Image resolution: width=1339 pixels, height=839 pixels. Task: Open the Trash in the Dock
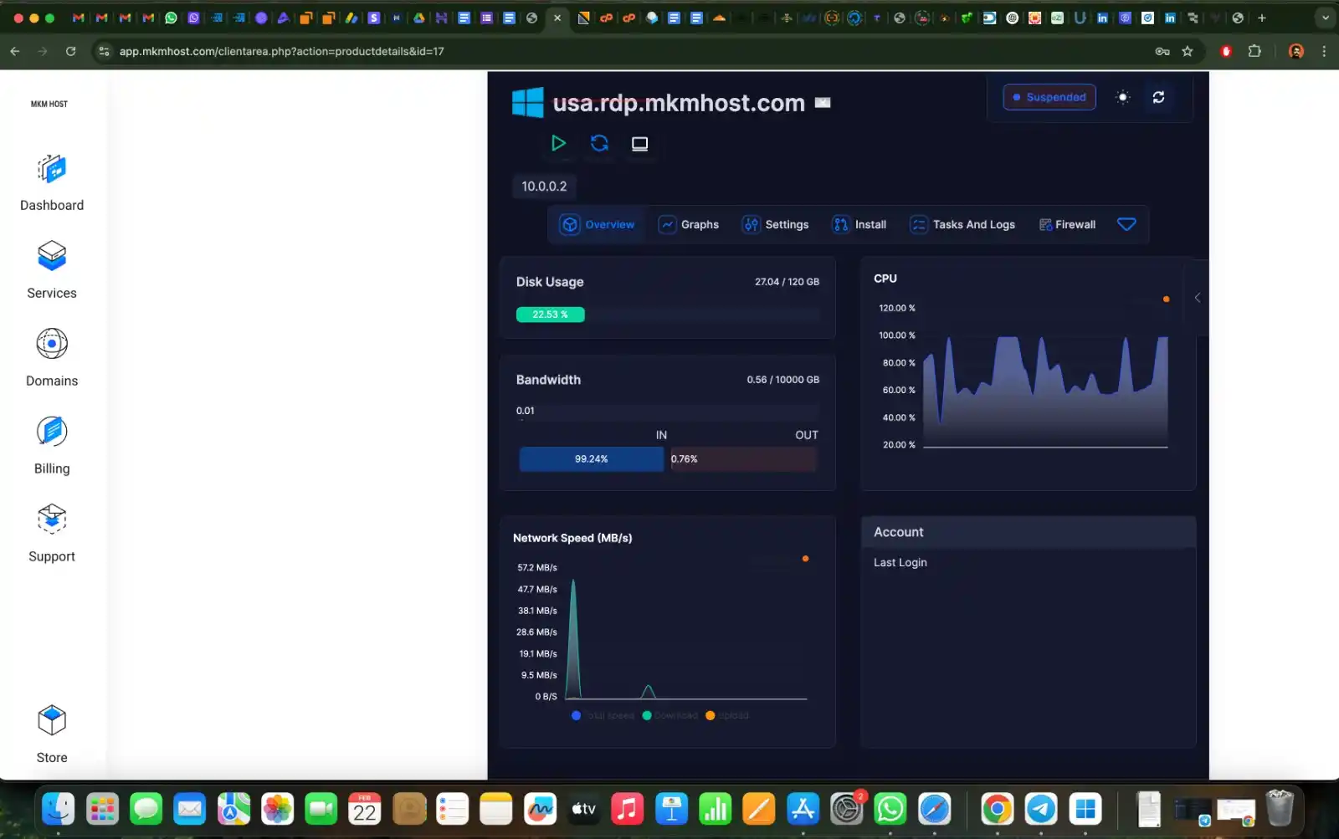pyautogui.click(x=1280, y=808)
